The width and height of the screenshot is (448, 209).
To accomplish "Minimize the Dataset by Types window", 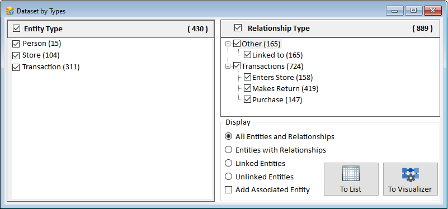I will (394, 11).
